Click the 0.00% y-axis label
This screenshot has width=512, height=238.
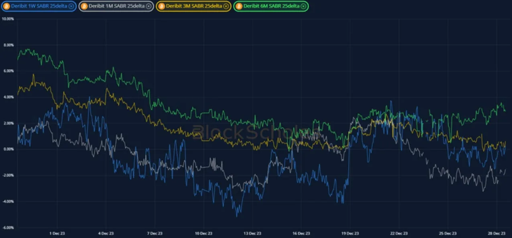coord(8,149)
